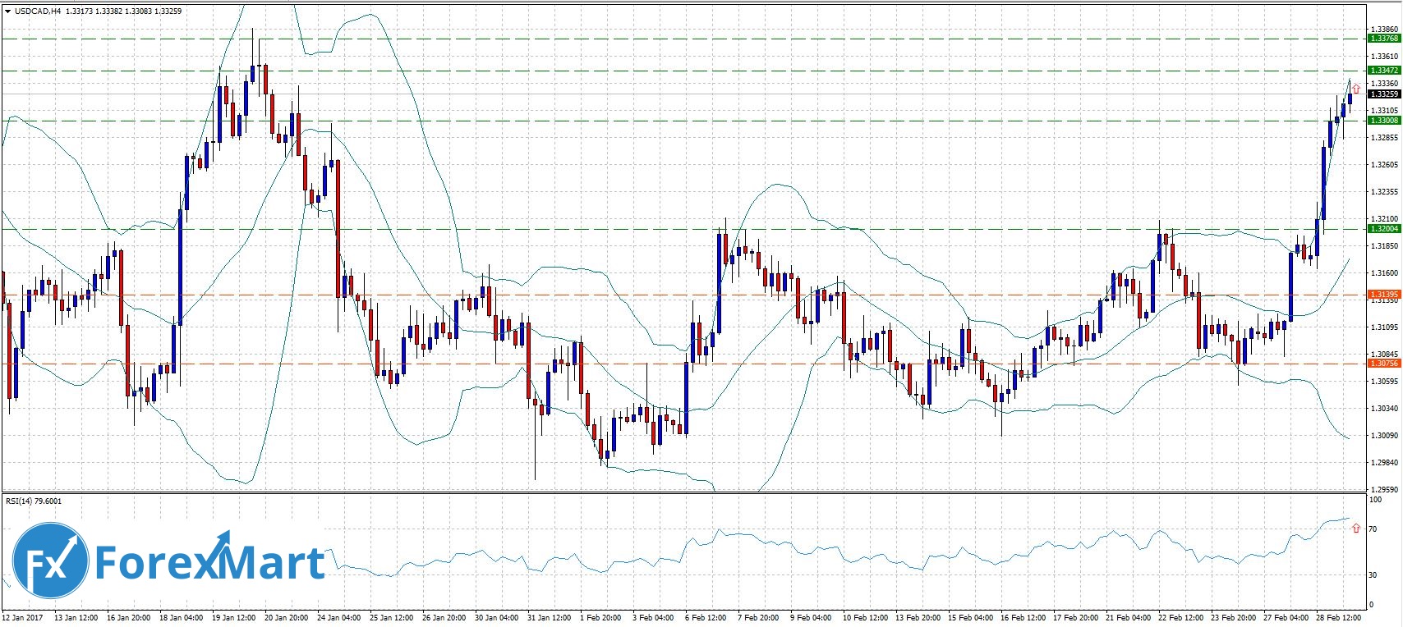This screenshot has height=627, width=1403.
Task: Click the 13 Feb 20:00 time label
Action: point(918,617)
